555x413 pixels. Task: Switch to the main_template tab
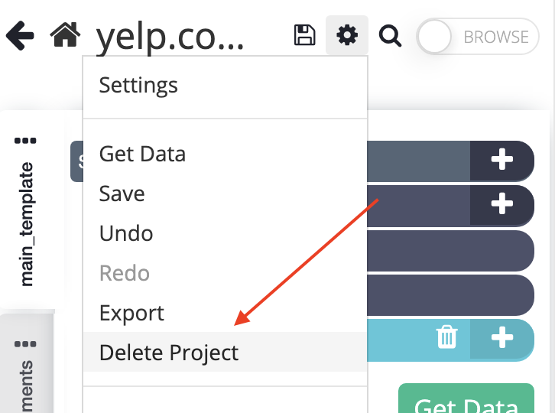[x=27, y=224]
